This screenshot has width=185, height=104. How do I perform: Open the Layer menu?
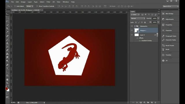coord(30,2)
